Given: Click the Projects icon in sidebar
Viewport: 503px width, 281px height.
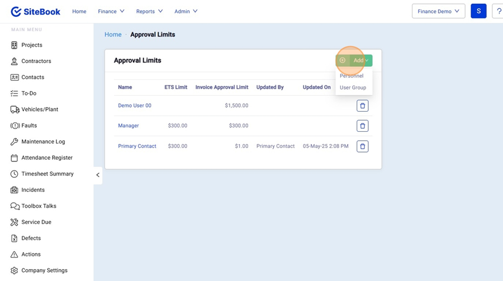Looking at the screenshot, I should click(x=15, y=45).
